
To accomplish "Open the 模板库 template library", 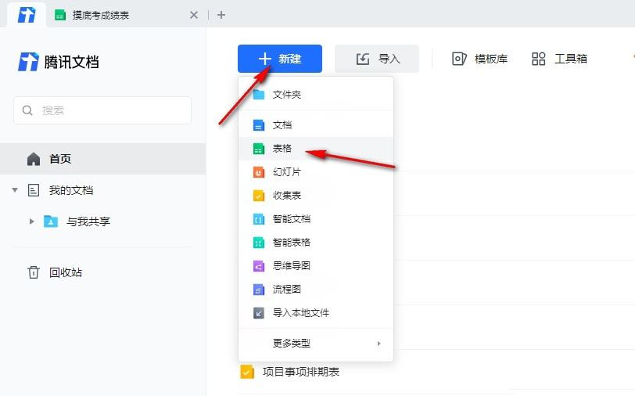I will (479, 59).
